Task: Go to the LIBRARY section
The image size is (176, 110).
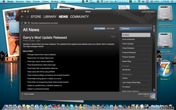Action: 50,16
